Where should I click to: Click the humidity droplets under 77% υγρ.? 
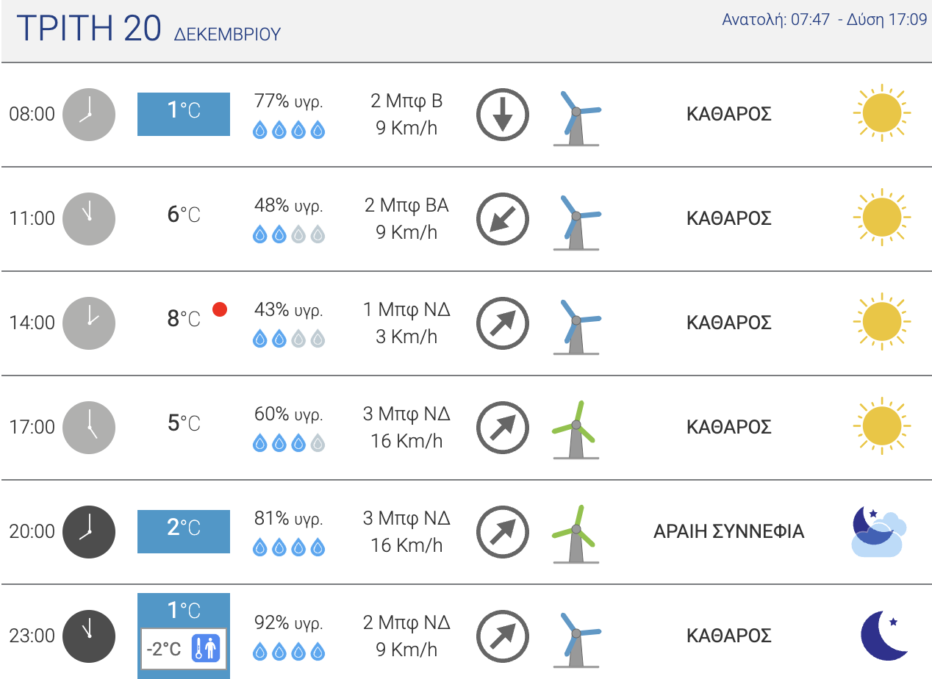coord(289,130)
